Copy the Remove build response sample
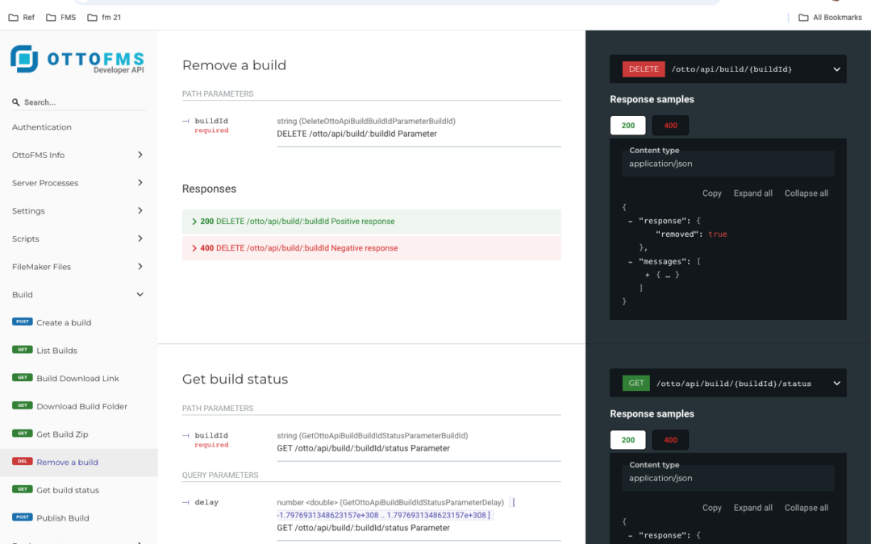Screen dimensions: 871x544 point(711,193)
